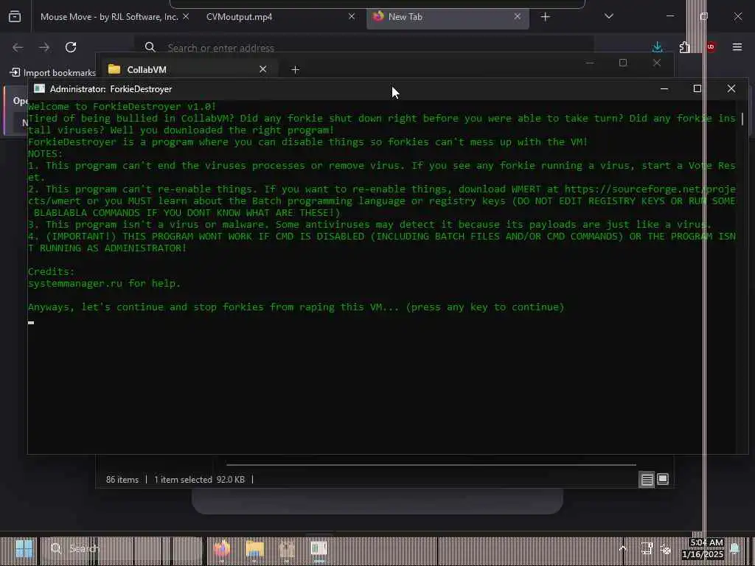
Task: Click the systemmanager.ru credits line
Action: [x=104, y=284]
